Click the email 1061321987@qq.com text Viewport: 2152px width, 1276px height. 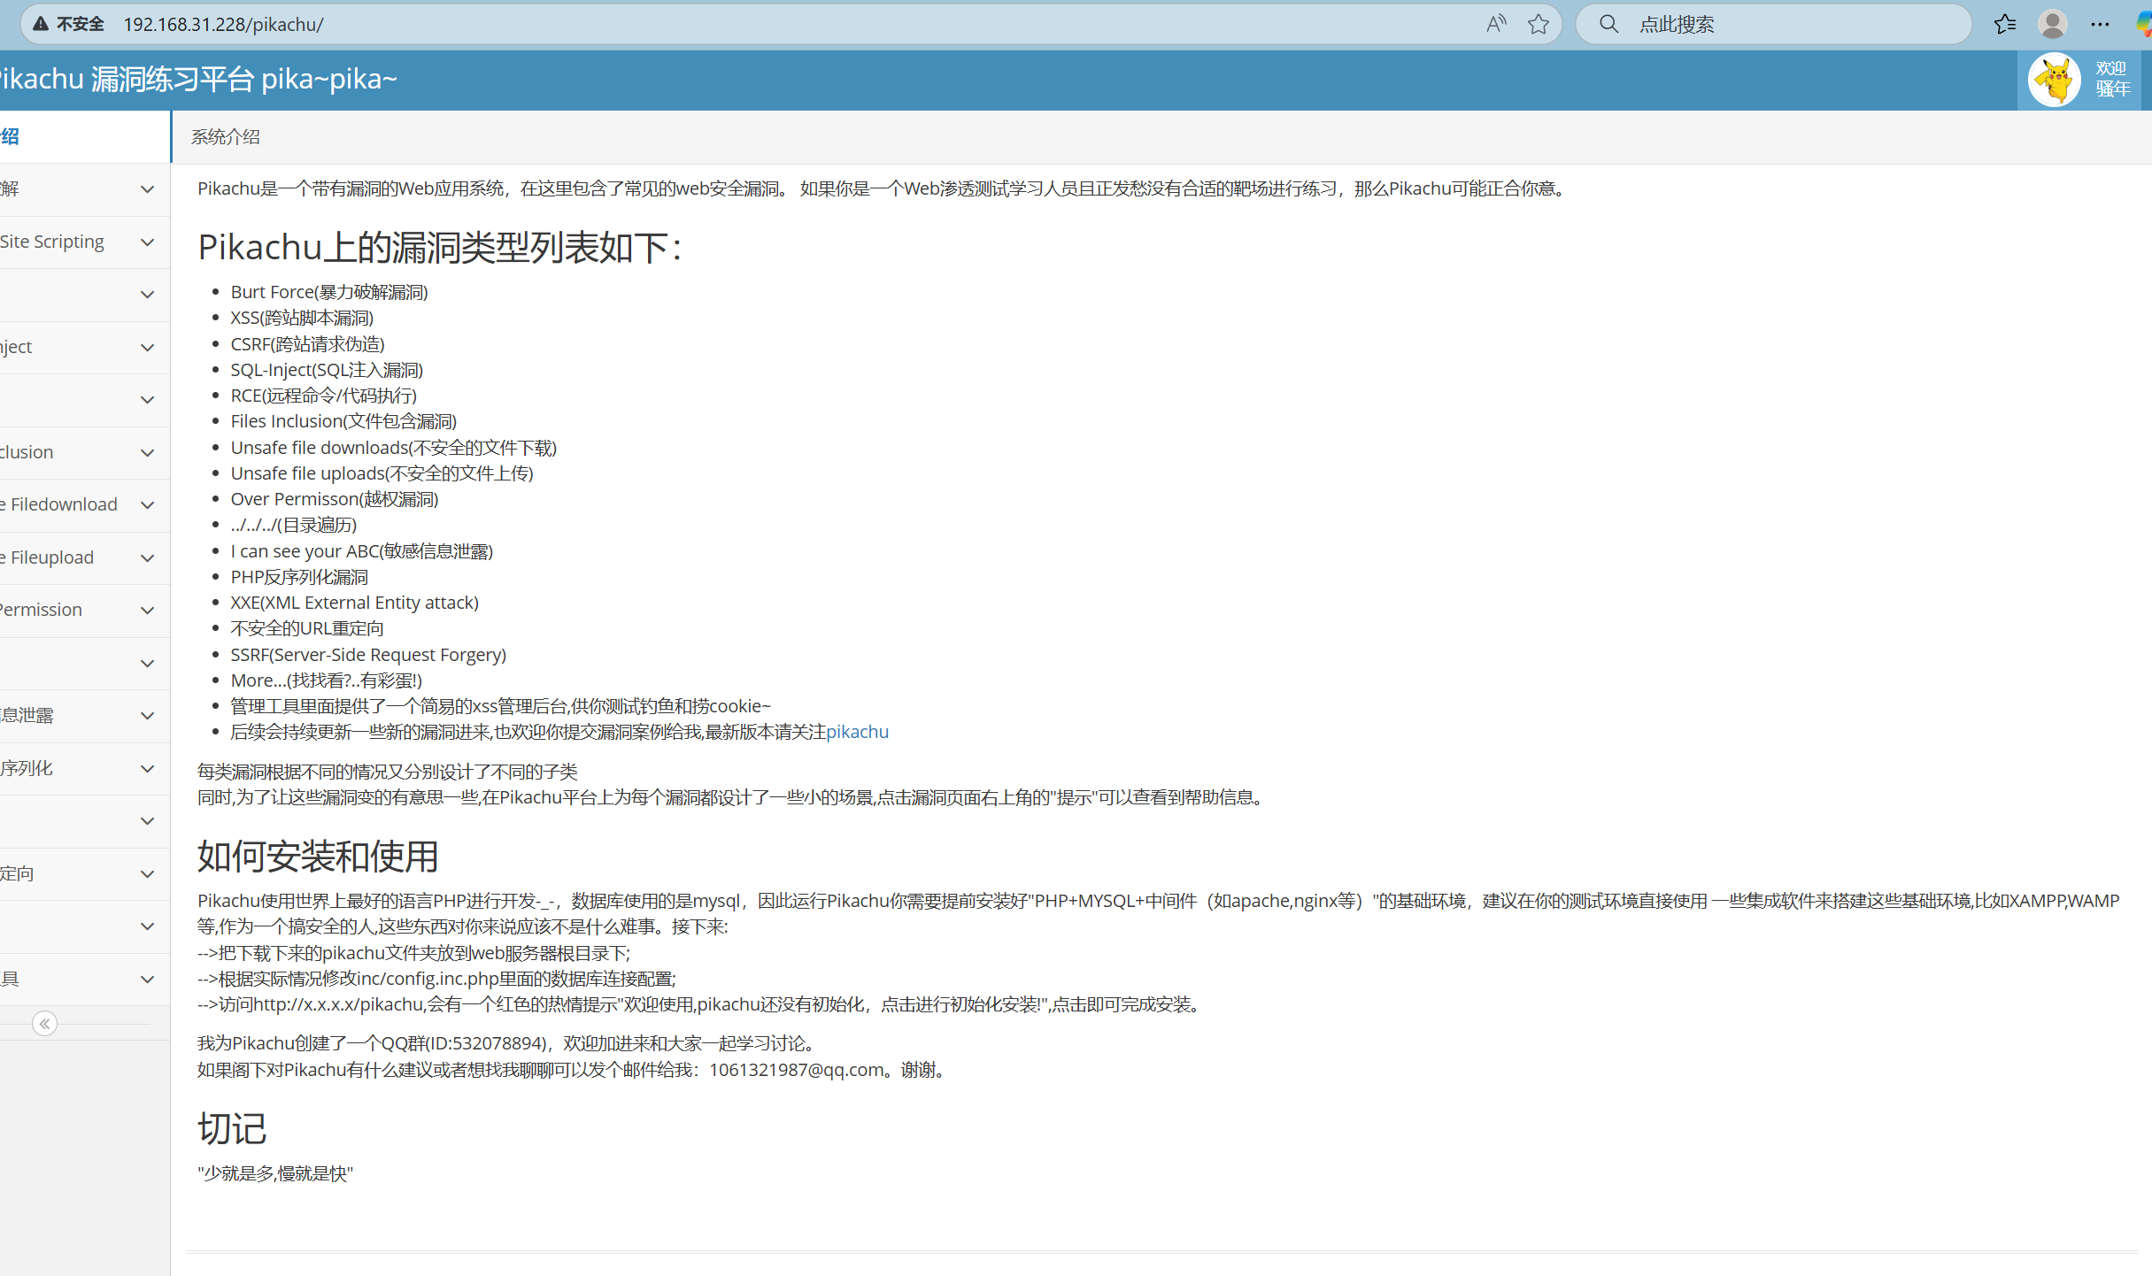click(797, 1070)
